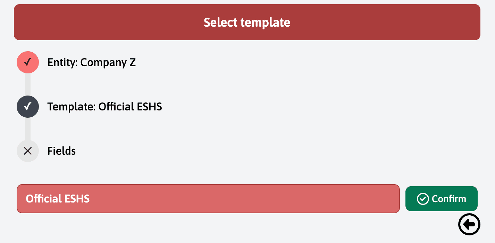495x243 pixels.
Task: Click the circled checkmark icon inside Confirm
Action: pyautogui.click(x=423, y=199)
